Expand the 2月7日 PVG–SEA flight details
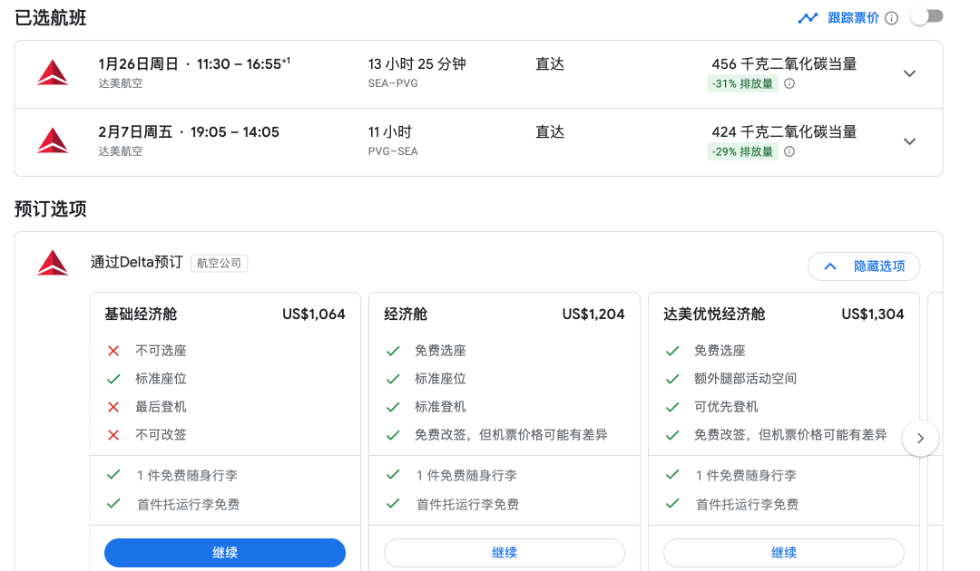The width and height of the screenshot is (980, 571). click(x=909, y=141)
